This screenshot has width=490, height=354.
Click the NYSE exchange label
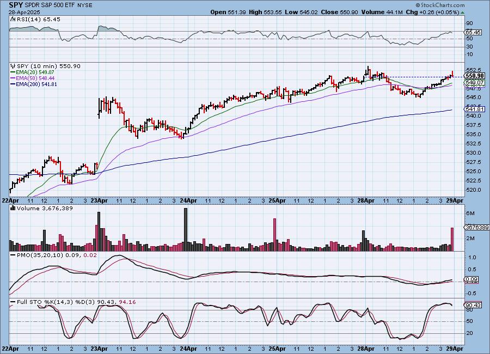click(84, 5)
